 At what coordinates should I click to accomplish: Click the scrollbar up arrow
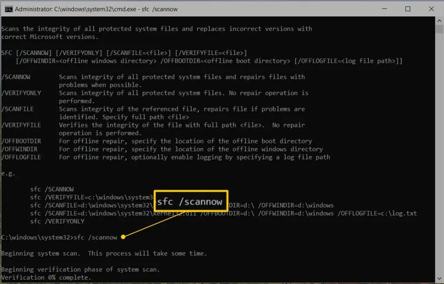tap(439, 20)
